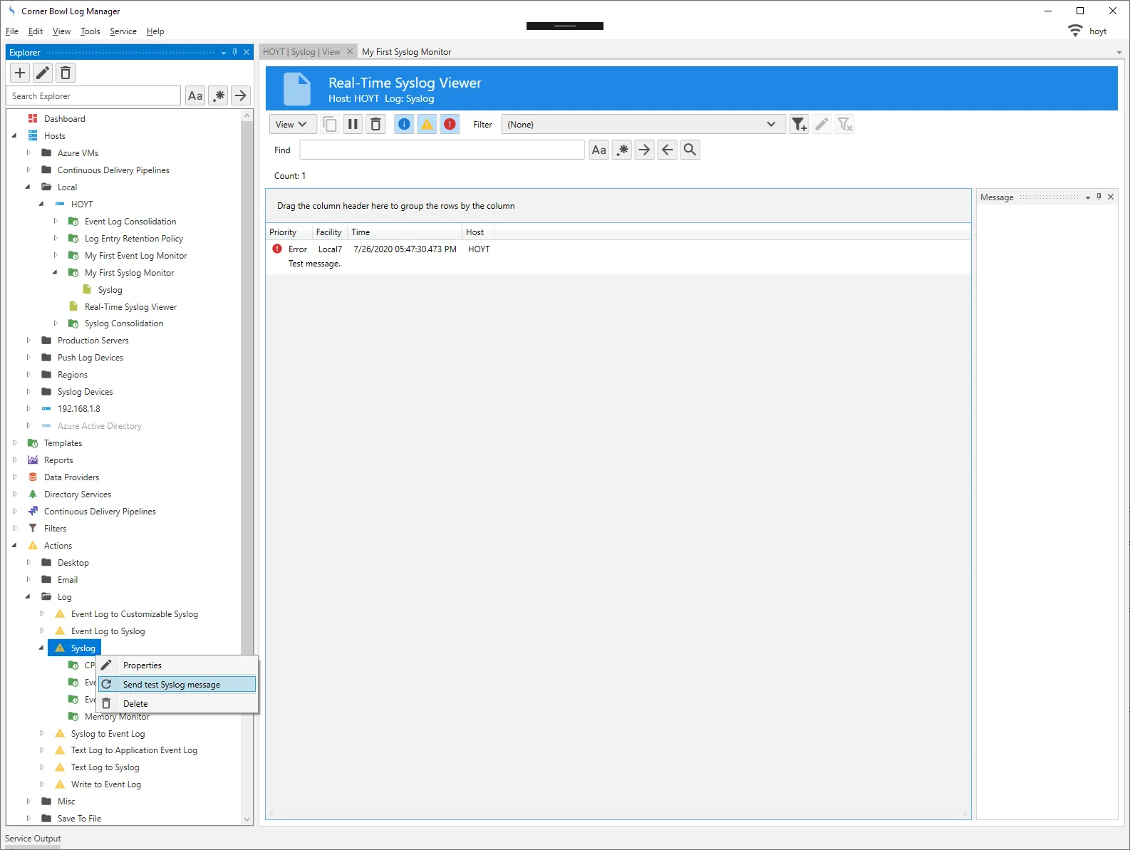Click the add filter funnel icon
The height and width of the screenshot is (850, 1130).
799,124
